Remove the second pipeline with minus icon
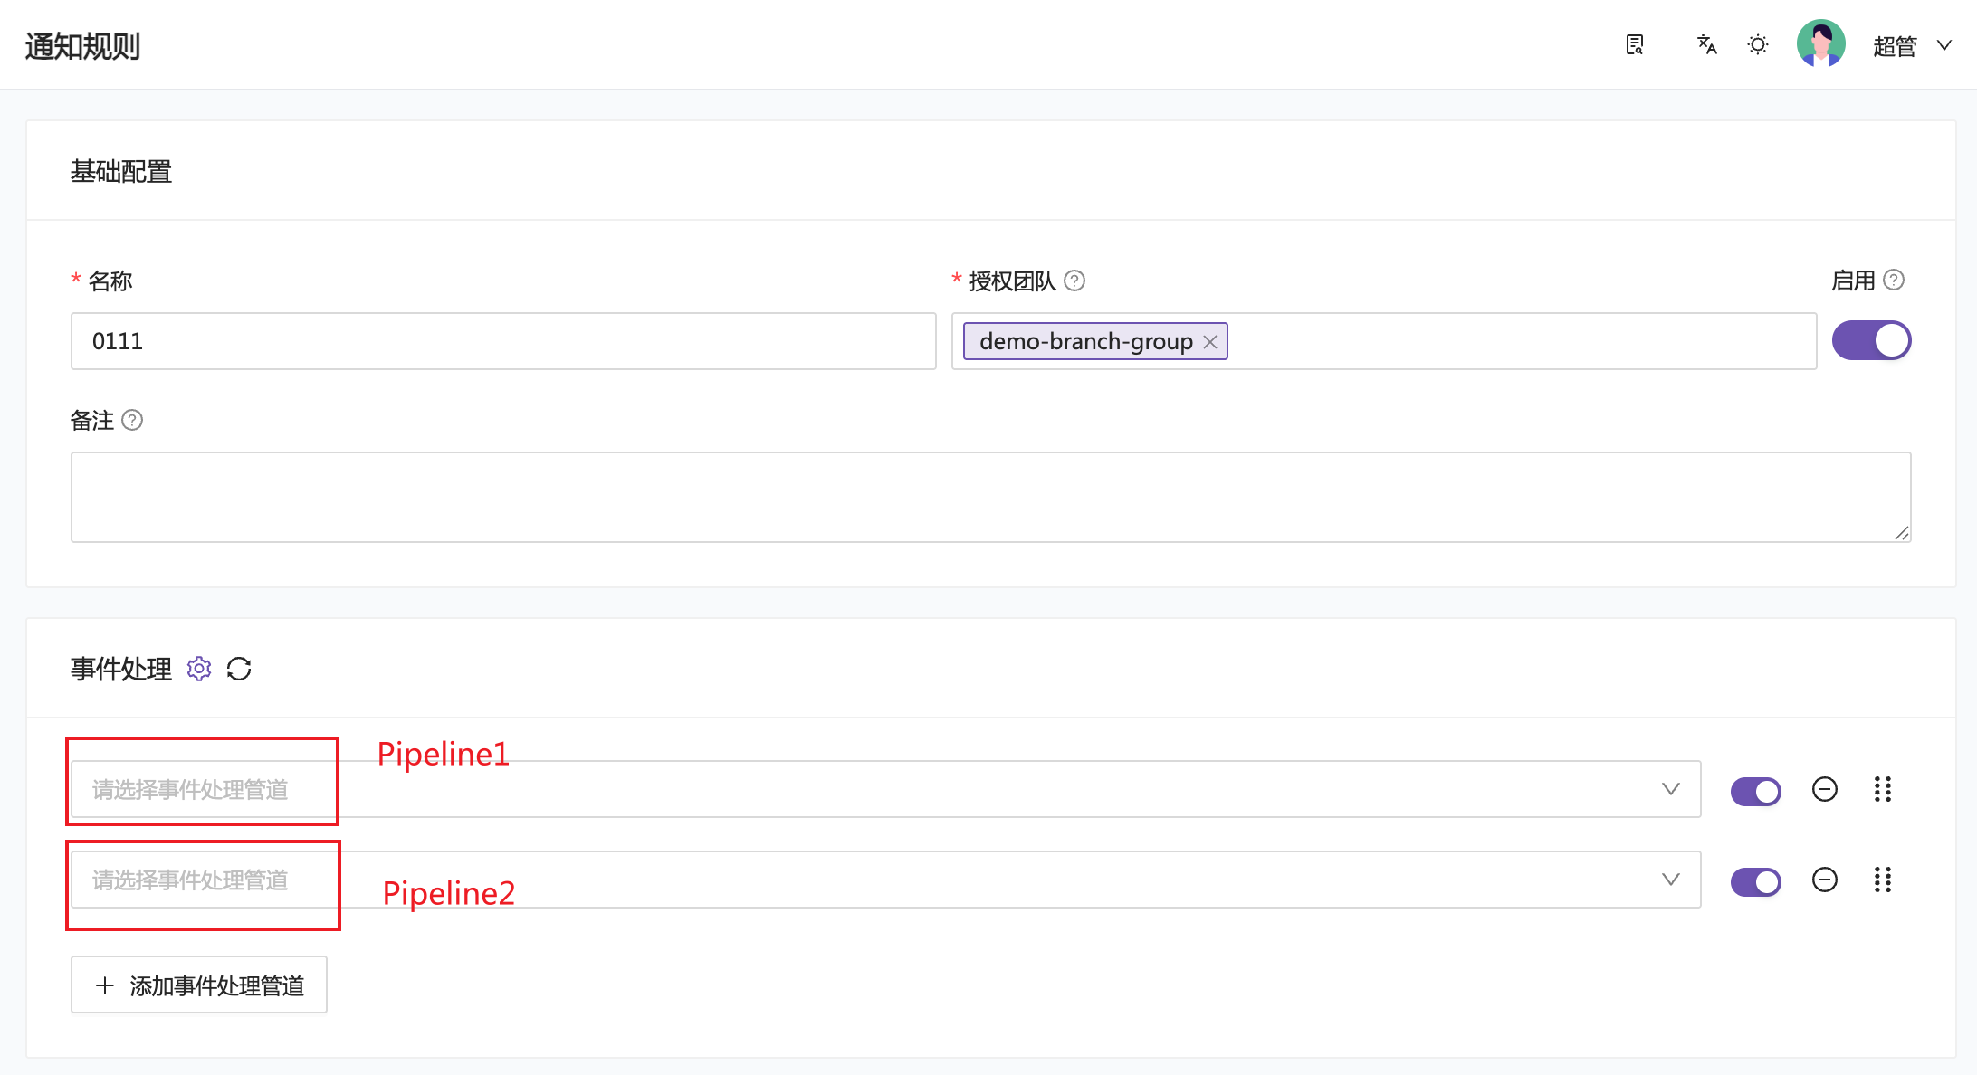This screenshot has width=1977, height=1075. (x=1825, y=880)
